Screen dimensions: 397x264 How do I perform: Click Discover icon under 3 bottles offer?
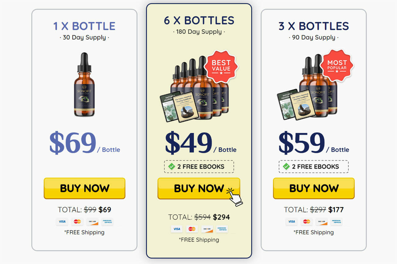[322, 222]
